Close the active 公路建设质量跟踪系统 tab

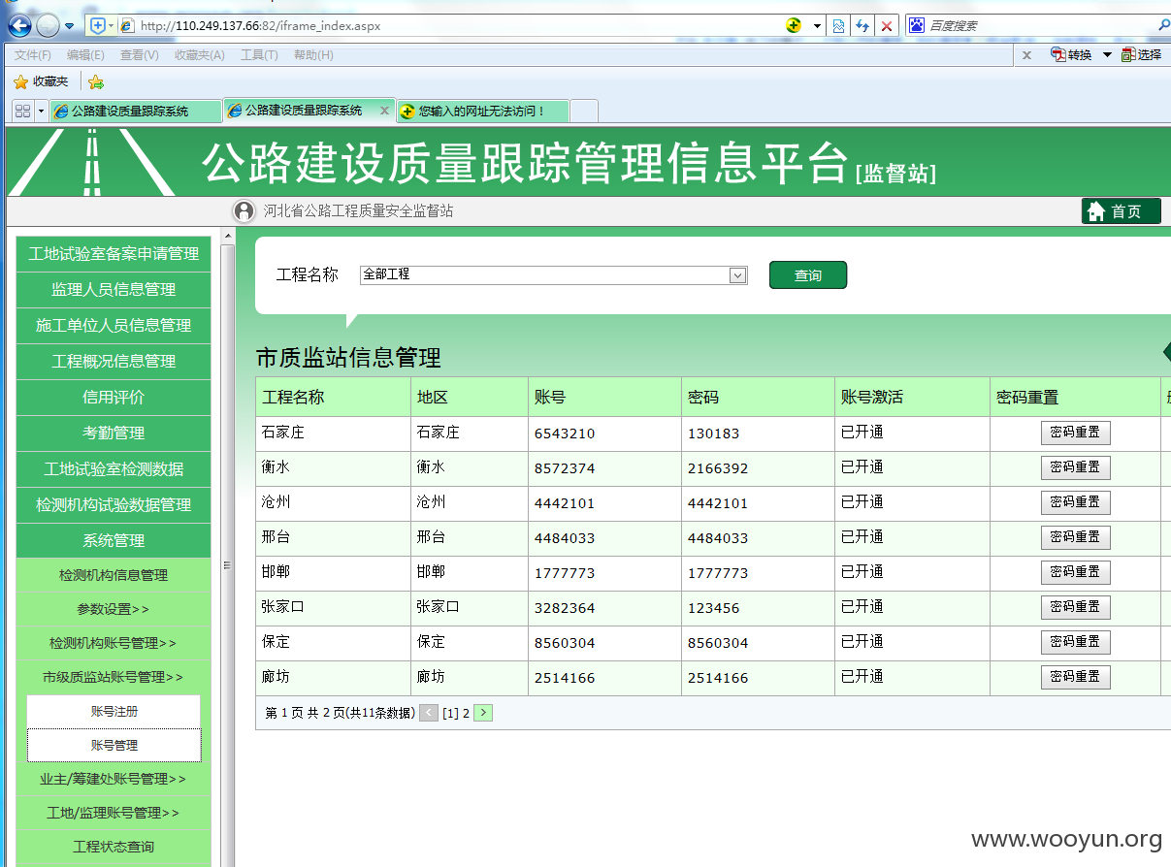tap(384, 111)
